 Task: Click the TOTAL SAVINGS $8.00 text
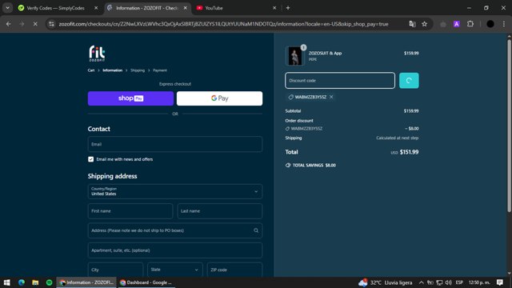pyautogui.click(x=314, y=166)
